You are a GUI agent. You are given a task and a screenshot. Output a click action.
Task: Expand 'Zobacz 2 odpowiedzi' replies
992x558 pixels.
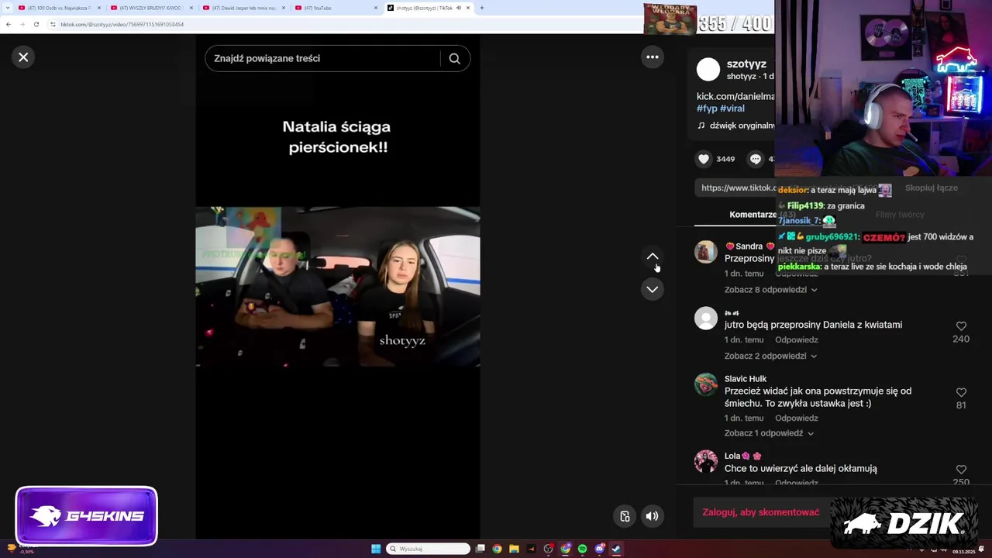point(770,356)
